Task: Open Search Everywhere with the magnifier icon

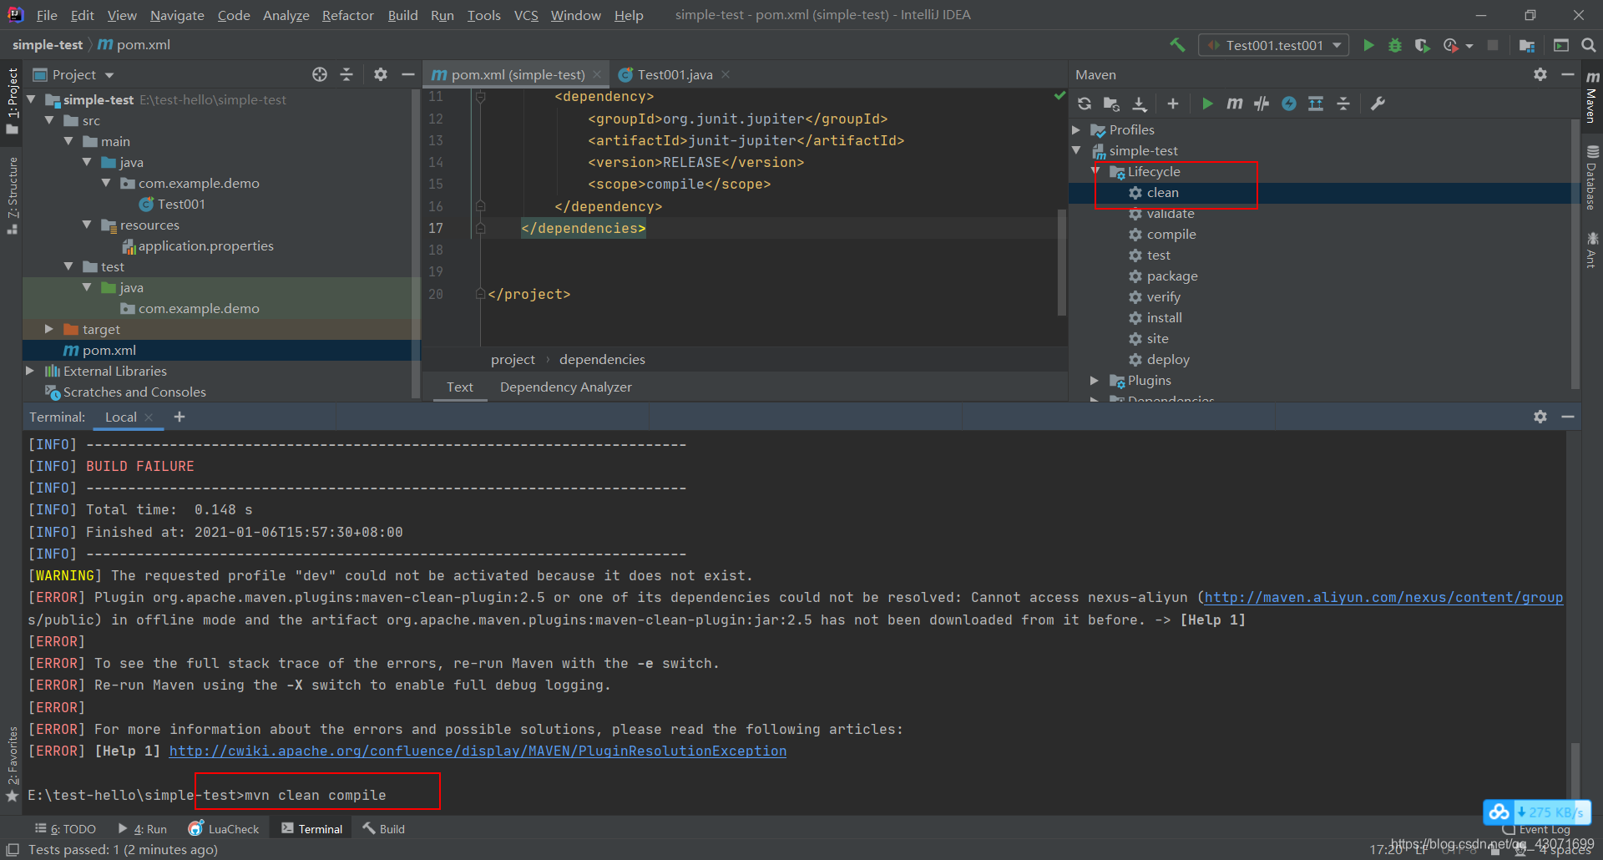Action: click(1587, 45)
